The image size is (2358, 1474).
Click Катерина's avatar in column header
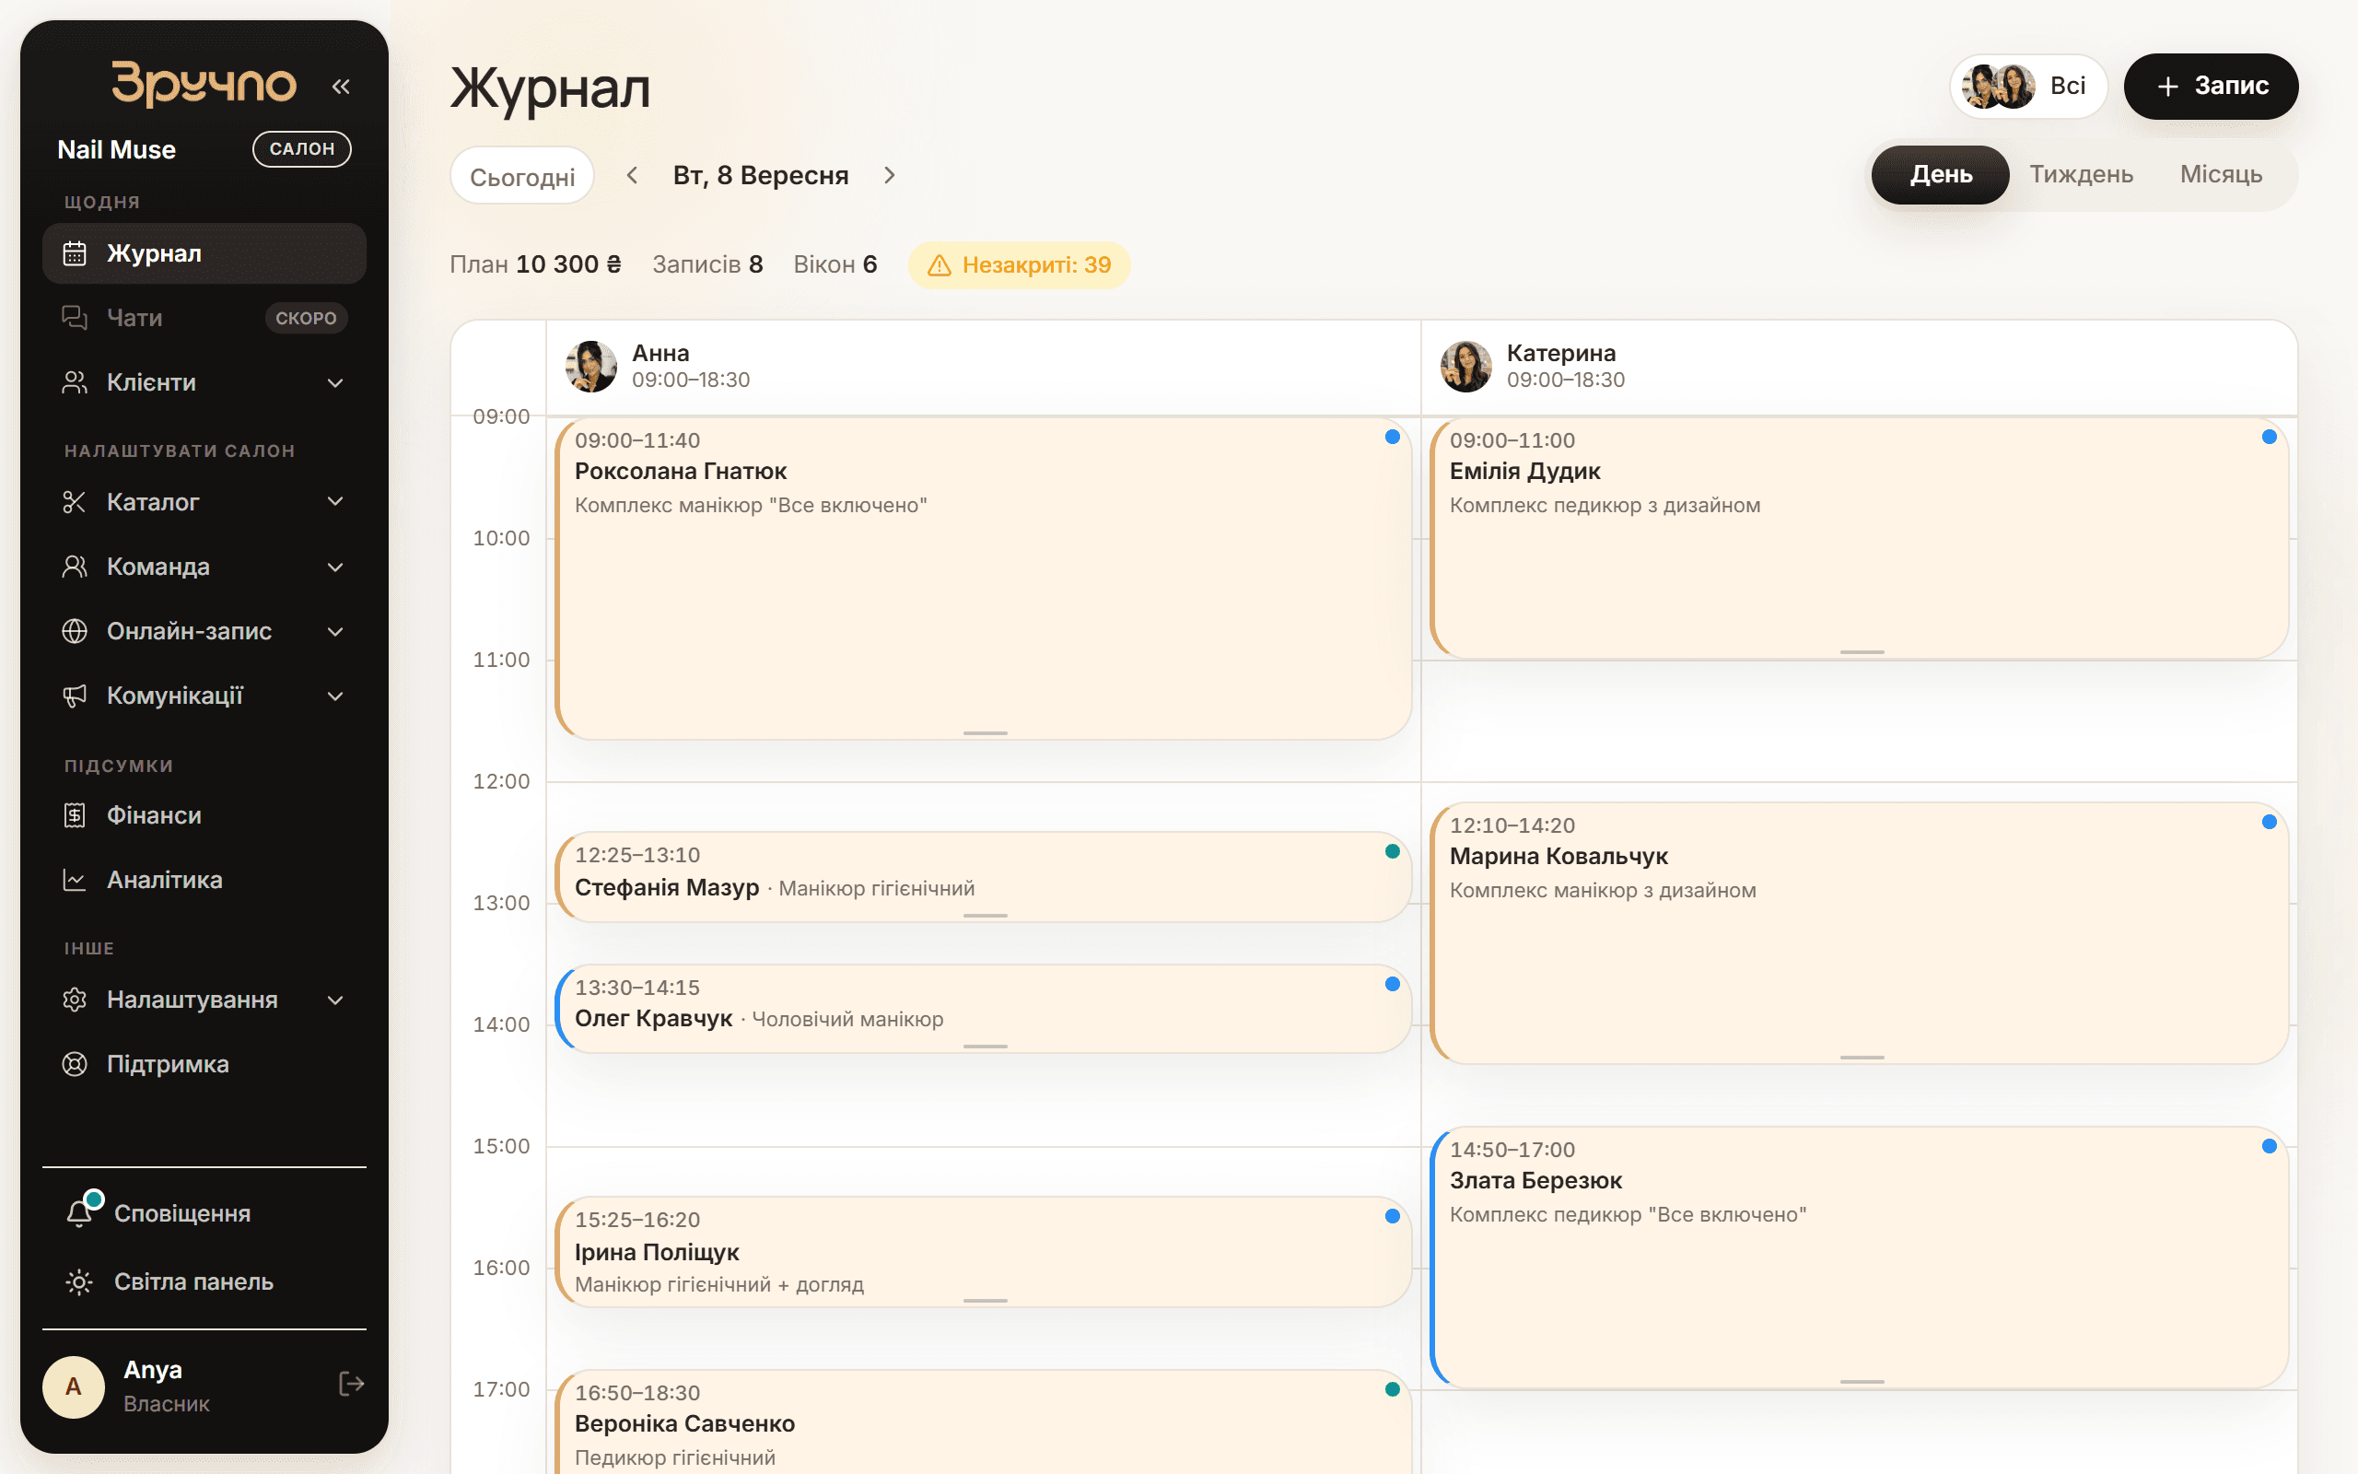pos(1466,367)
